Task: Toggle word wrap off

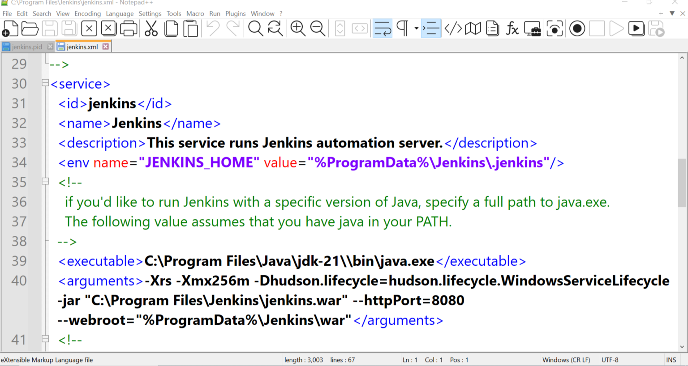Action: [382, 28]
